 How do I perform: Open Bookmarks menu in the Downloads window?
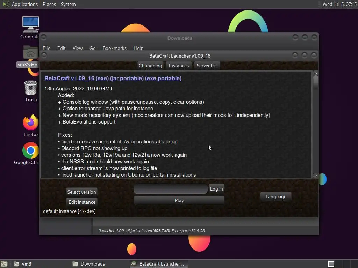click(114, 48)
